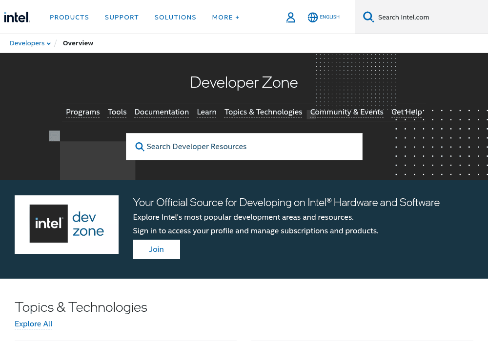Open the SOLUTIONS menu
The image size is (488, 341).
click(x=175, y=18)
